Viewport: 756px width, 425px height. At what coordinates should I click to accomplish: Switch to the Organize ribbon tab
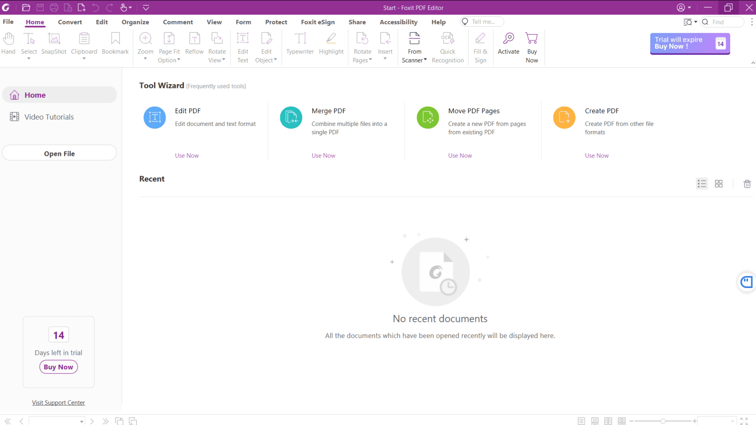(135, 22)
